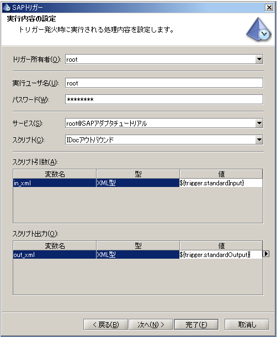
Task: Click XML型 cell in the in_xml row
Action: (x=138, y=183)
